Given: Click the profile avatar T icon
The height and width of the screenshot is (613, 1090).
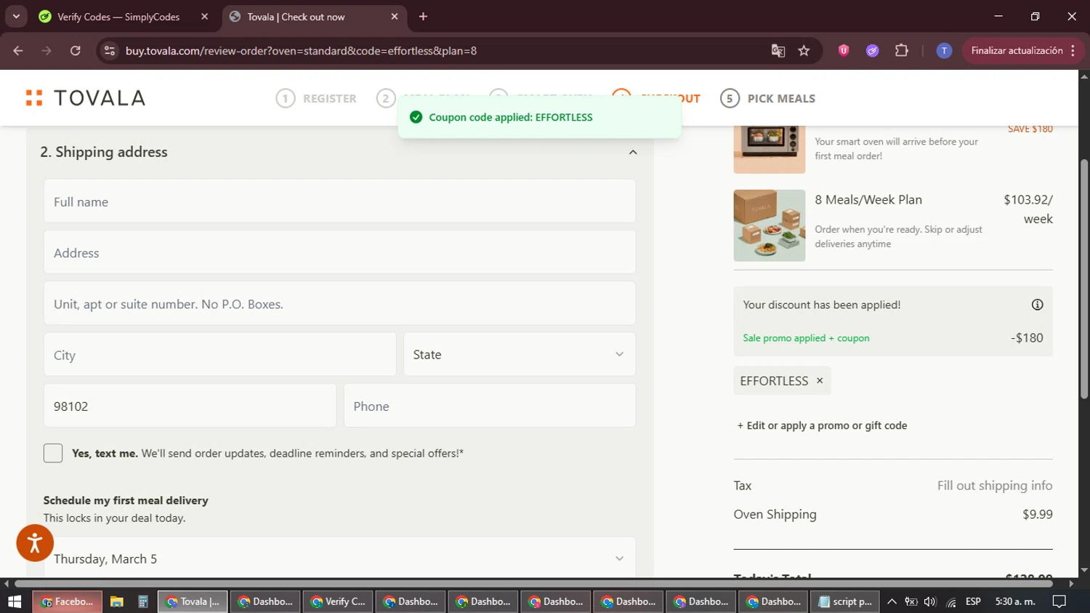Looking at the screenshot, I should (x=944, y=51).
